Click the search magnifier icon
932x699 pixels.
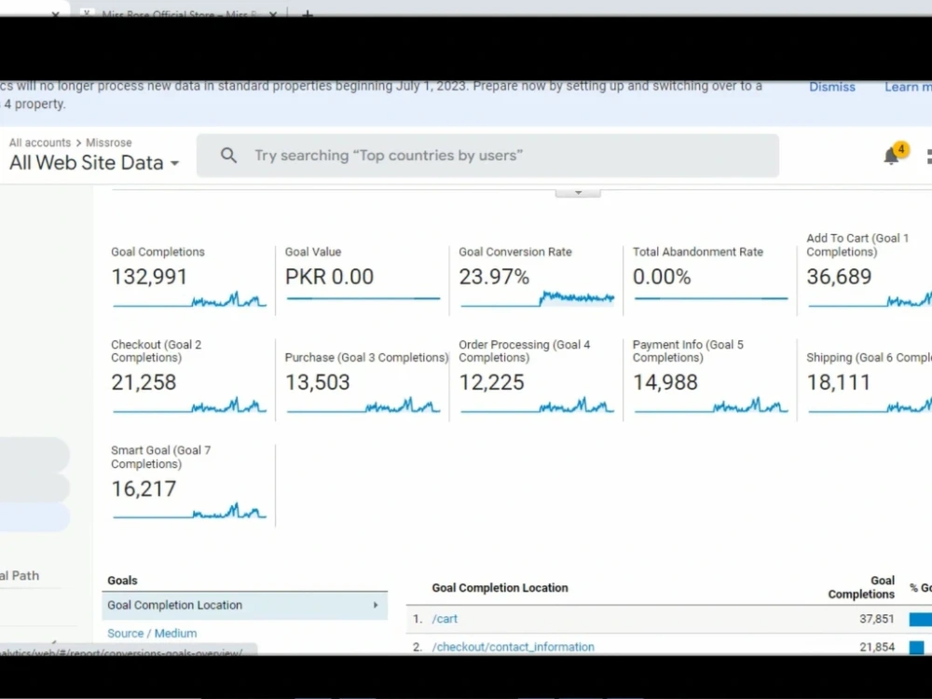tap(229, 156)
